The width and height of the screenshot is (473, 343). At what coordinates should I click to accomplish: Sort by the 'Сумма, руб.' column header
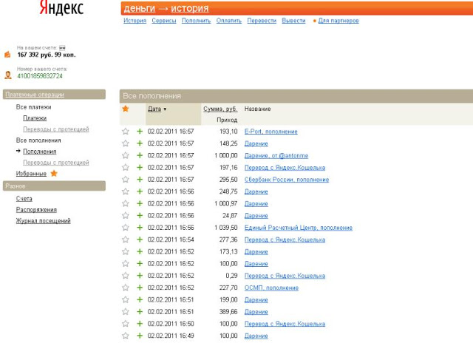pos(220,109)
